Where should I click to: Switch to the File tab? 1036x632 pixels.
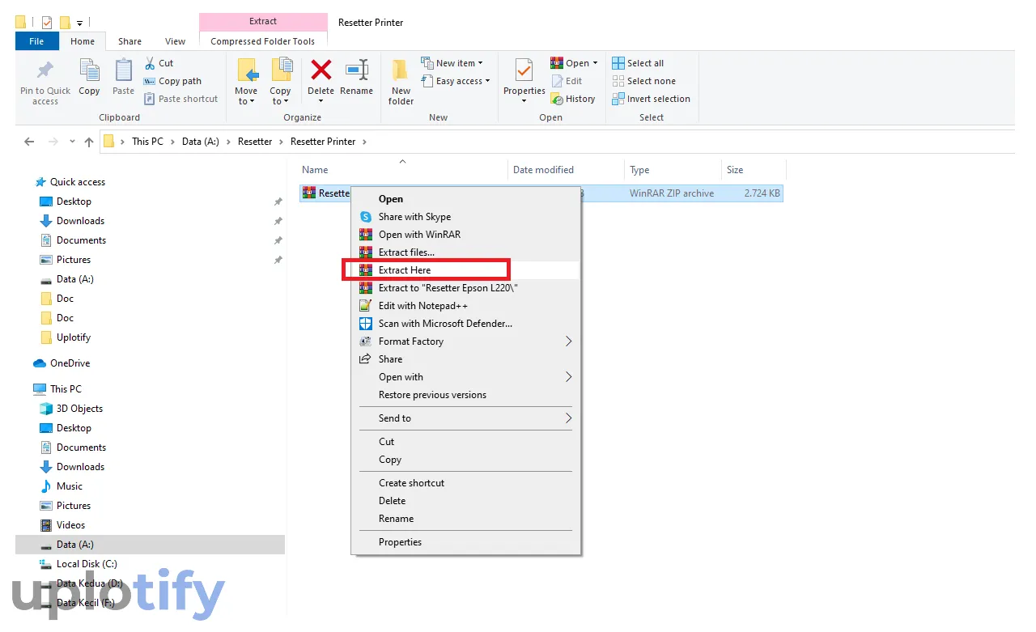click(x=36, y=41)
